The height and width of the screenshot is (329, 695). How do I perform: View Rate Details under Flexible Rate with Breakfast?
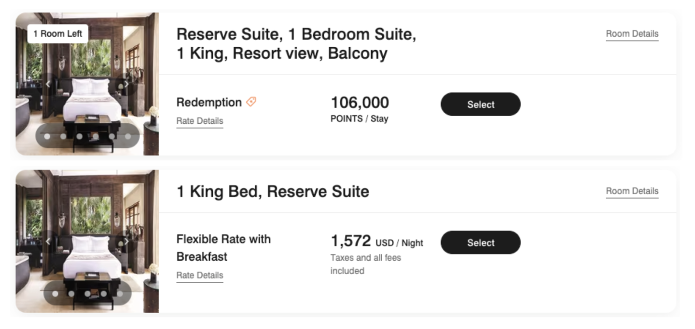click(200, 276)
